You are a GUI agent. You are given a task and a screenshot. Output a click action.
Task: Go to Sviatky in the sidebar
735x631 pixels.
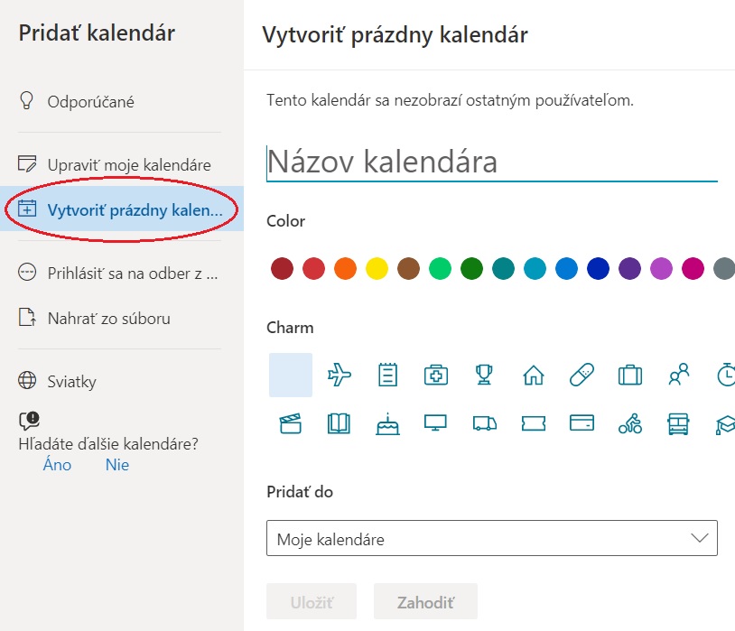71,381
